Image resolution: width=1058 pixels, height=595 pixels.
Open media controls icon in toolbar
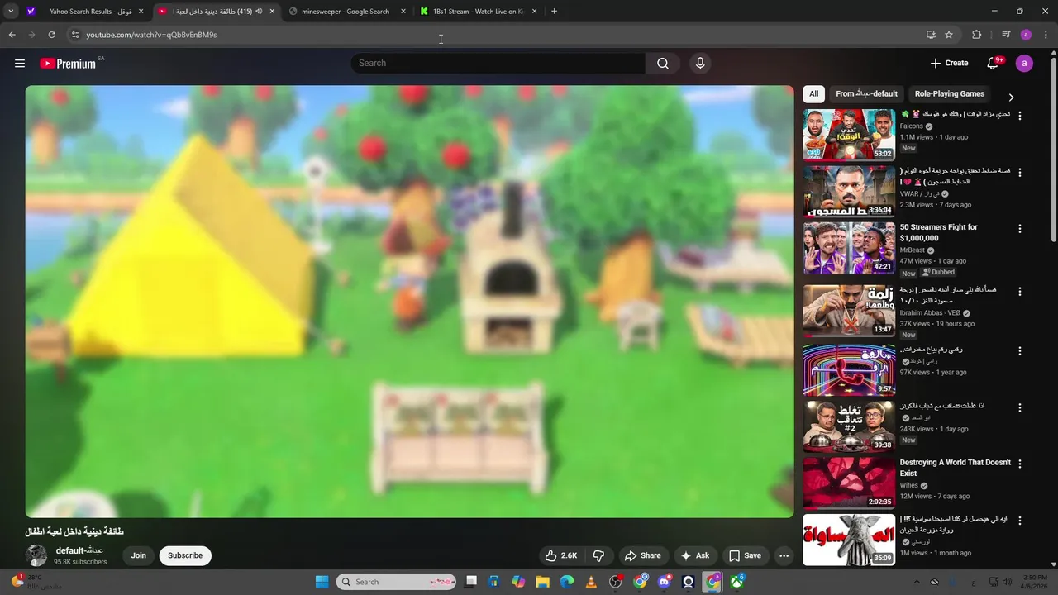[x=1006, y=35]
